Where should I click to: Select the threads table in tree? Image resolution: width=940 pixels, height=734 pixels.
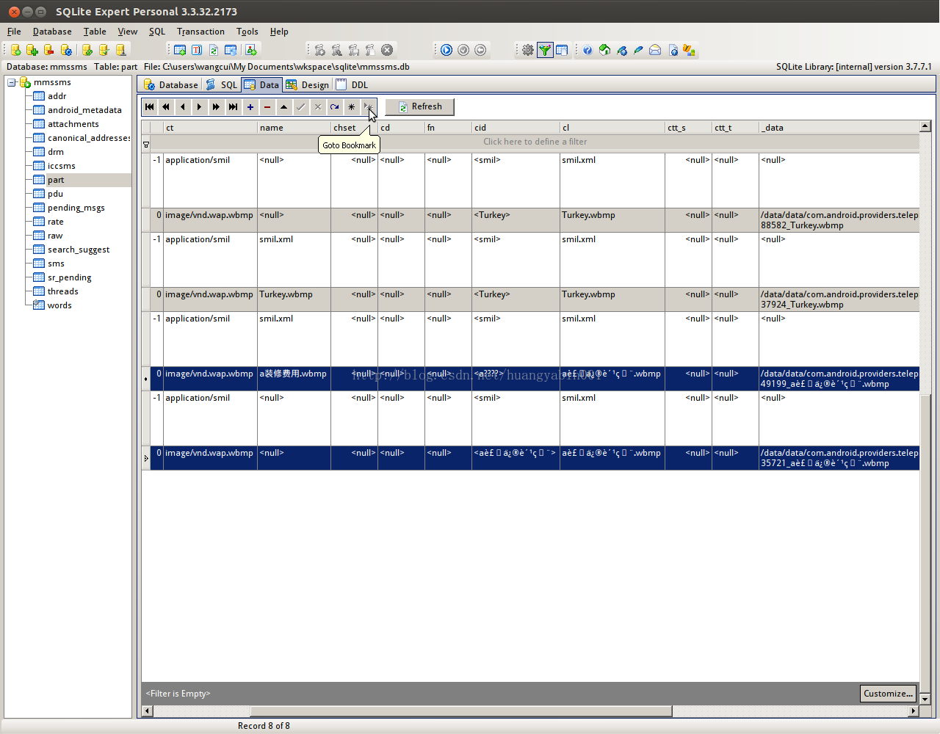click(63, 291)
